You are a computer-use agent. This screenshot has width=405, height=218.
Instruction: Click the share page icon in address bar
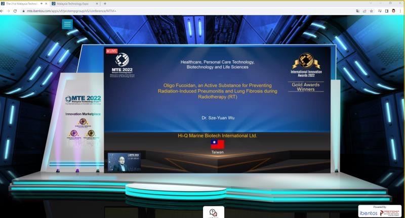tap(364, 11)
